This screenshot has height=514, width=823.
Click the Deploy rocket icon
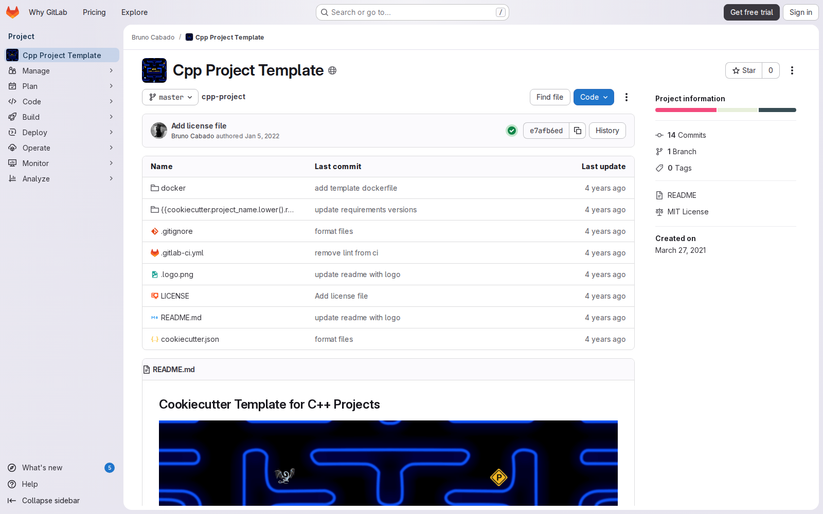12,132
